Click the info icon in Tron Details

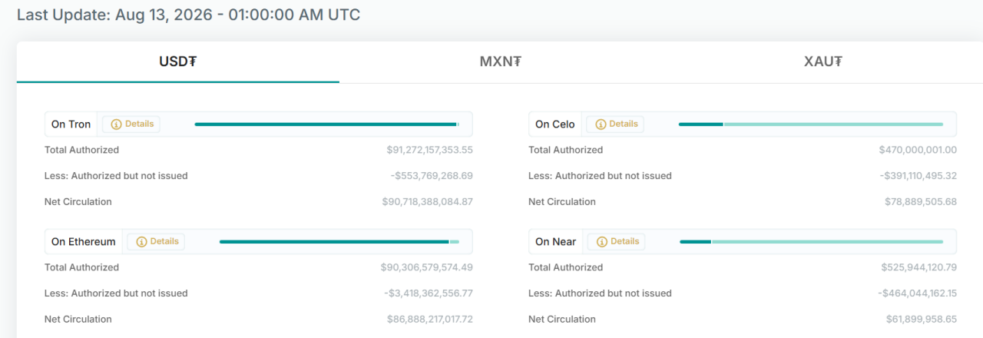coord(117,124)
